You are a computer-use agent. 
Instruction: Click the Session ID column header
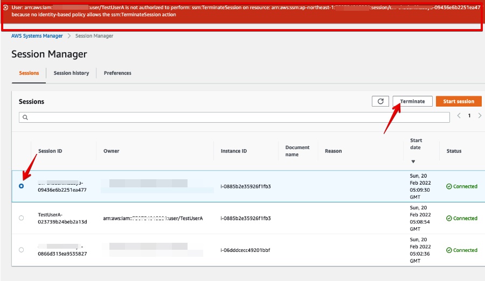pyautogui.click(x=50, y=151)
